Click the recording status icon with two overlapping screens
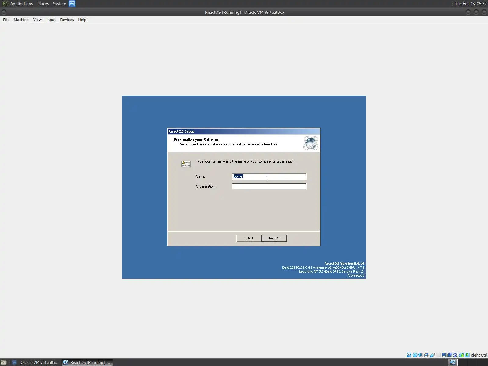Image resolution: width=488 pixels, height=366 pixels. (450, 355)
